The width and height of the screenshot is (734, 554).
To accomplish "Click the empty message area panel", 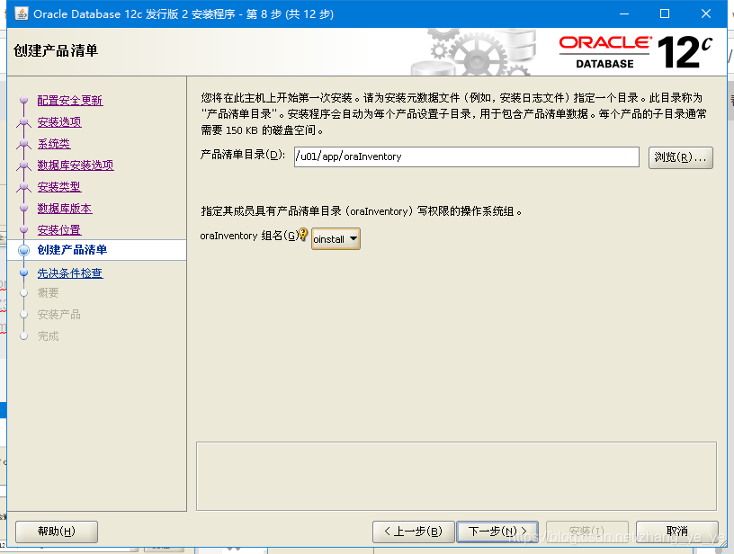I will (x=456, y=476).
